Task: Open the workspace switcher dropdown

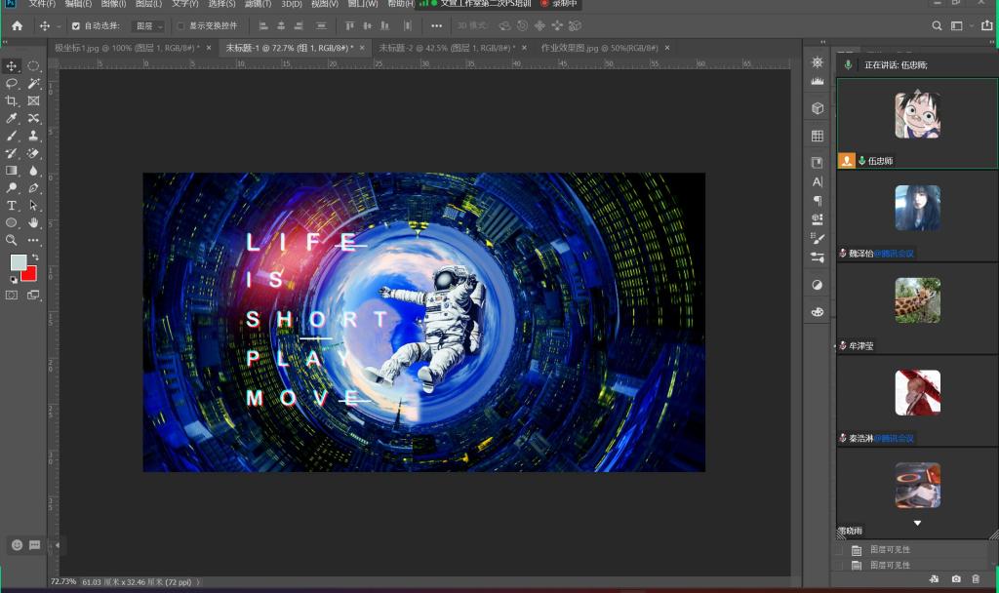Action: coord(960,26)
